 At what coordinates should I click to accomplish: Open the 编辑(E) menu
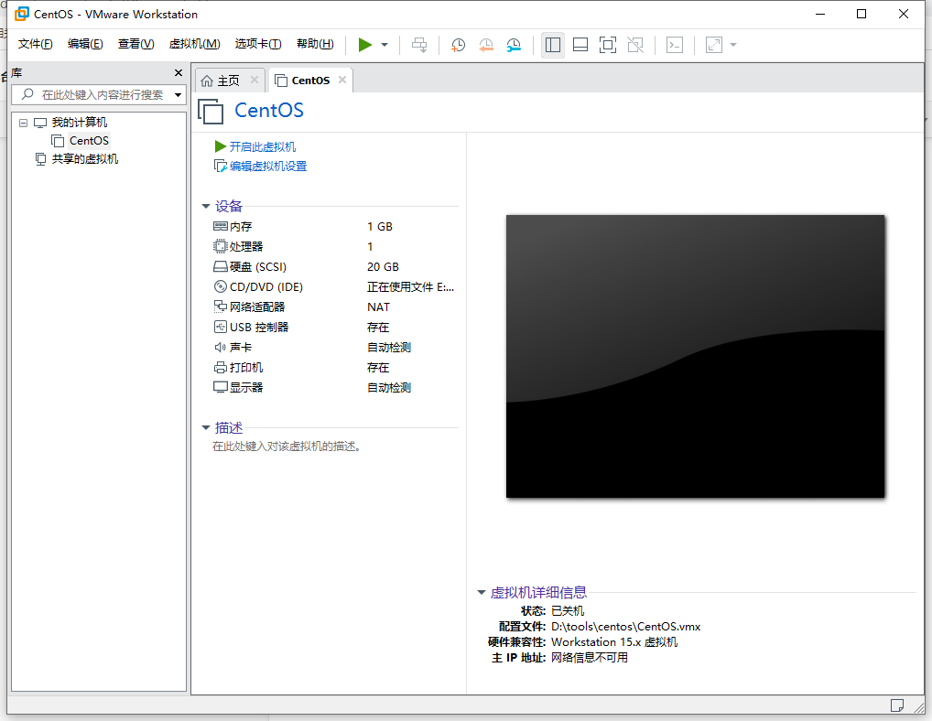point(85,44)
